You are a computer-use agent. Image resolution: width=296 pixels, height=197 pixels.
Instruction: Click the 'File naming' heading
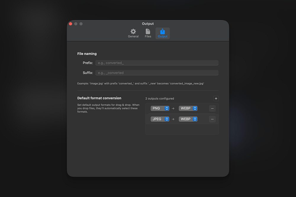tap(87, 54)
